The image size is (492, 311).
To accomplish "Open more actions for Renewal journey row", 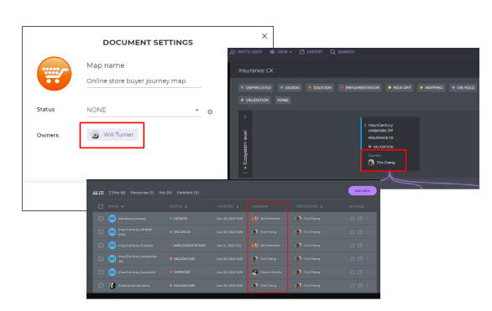I will 368,219.
